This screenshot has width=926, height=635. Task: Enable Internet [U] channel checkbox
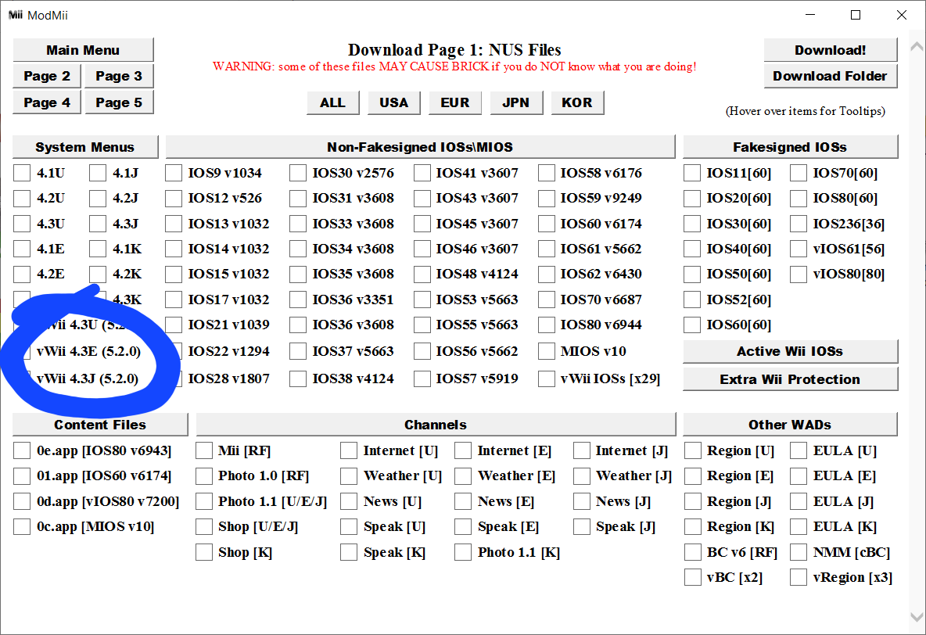tap(349, 450)
